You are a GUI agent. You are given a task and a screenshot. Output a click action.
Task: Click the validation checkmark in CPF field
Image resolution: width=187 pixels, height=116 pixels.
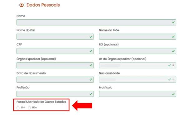point(91,51)
